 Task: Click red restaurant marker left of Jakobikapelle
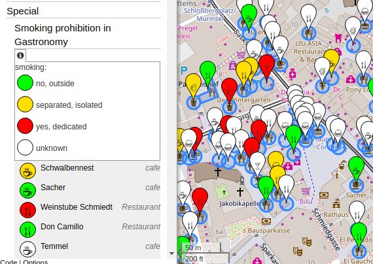(200, 199)
